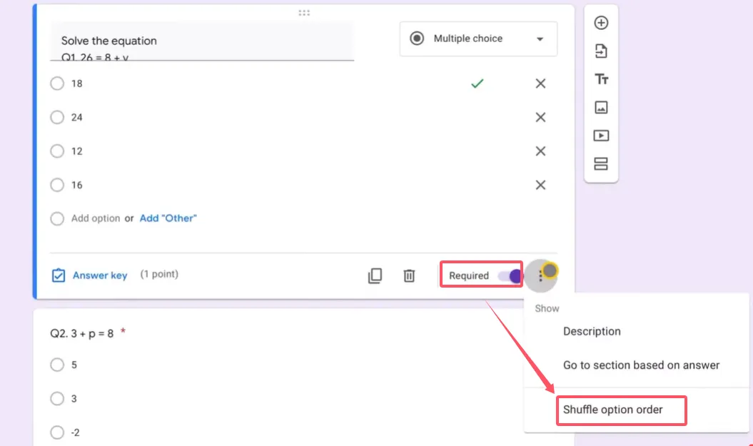The height and width of the screenshot is (446, 753).
Task: Click the Add video icon
Action: (601, 136)
